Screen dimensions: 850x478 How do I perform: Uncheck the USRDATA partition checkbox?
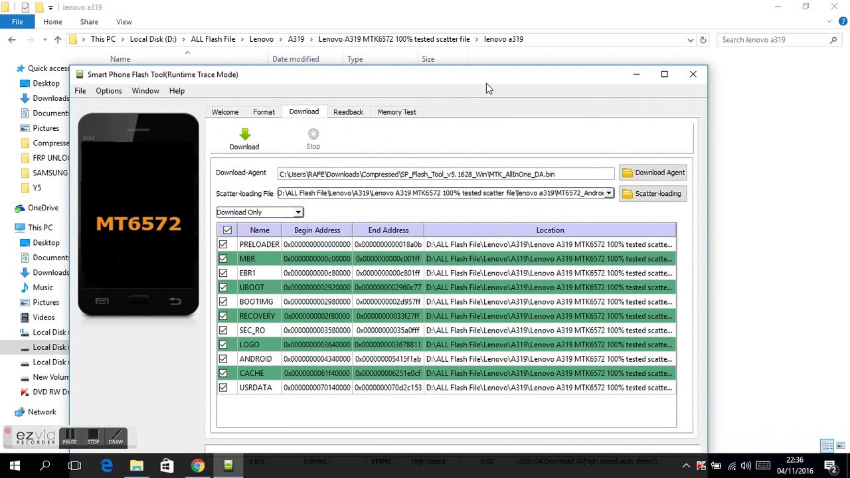[223, 388]
